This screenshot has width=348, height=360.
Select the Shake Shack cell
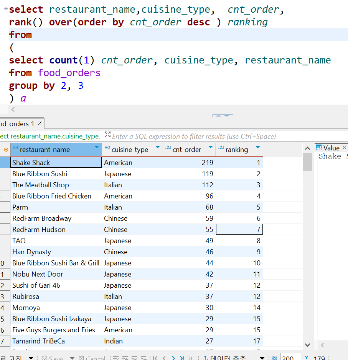coord(56,163)
